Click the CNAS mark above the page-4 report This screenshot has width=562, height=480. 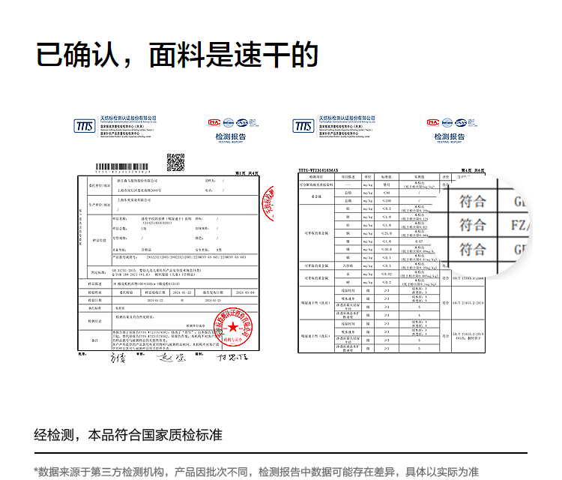[x=462, y=123]
